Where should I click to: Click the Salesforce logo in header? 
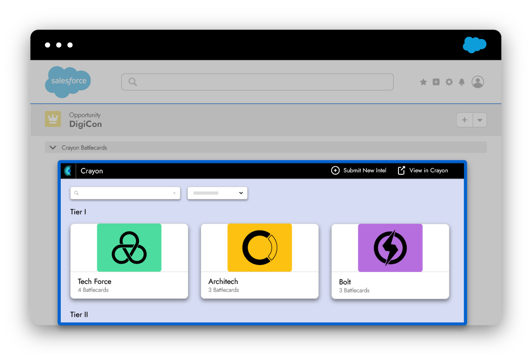tap(68, 81)
